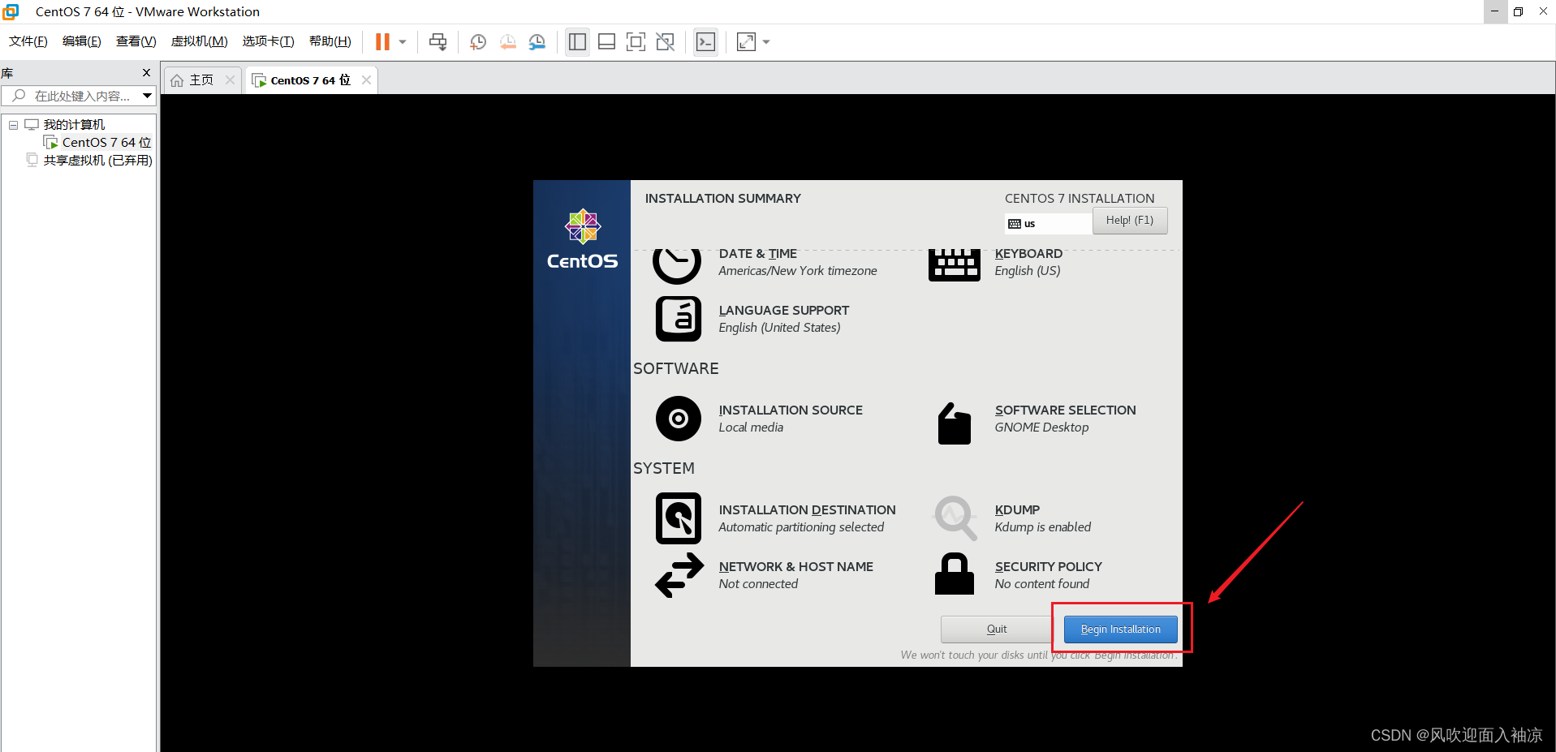Click the Americas/New York timezone text
Viewport: 1556px width, 752px height.
798,271
